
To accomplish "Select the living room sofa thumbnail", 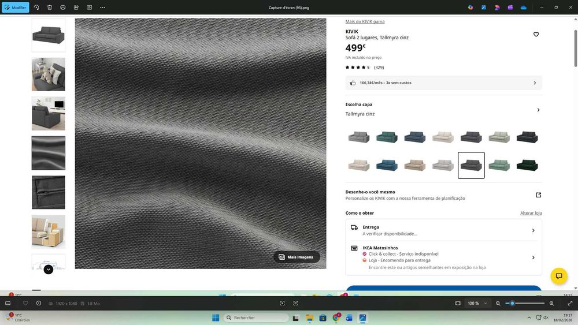I will [49, 114].
